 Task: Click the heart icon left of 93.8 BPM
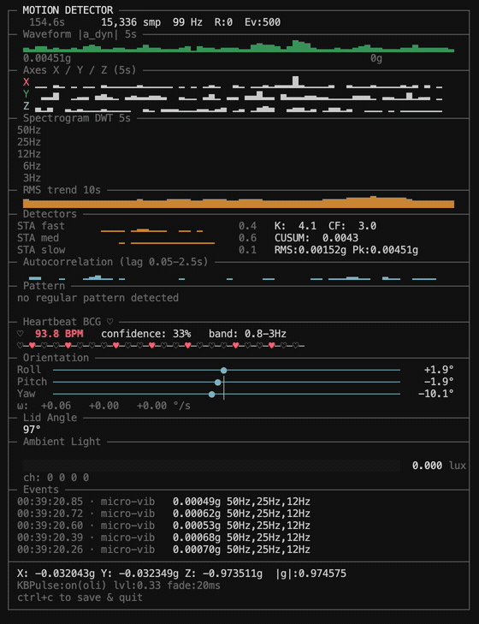(x=21, y=334)
